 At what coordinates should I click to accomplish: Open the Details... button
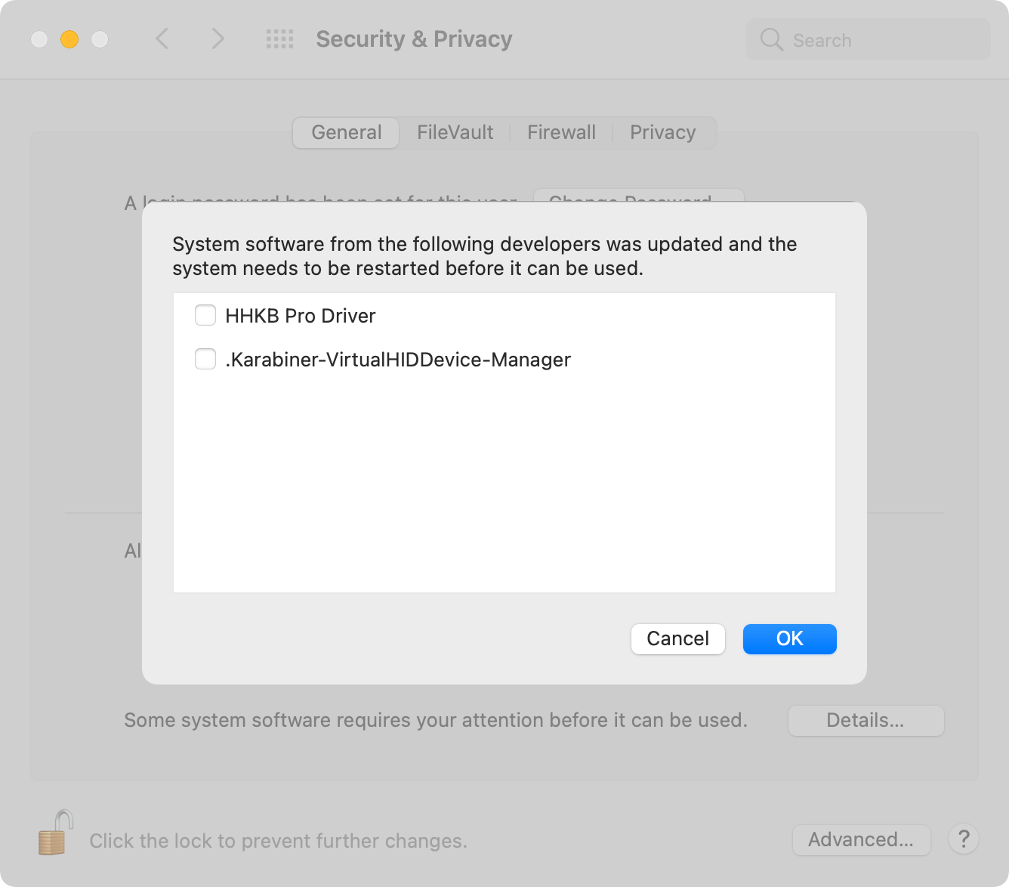(866, 721)
